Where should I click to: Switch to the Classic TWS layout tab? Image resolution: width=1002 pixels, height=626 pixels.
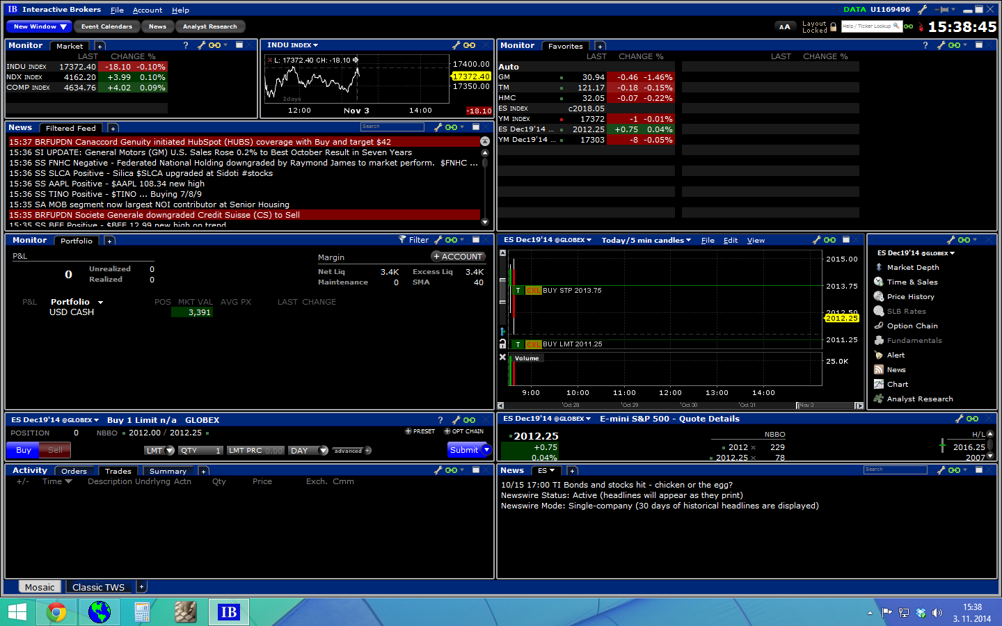point(98,587)
